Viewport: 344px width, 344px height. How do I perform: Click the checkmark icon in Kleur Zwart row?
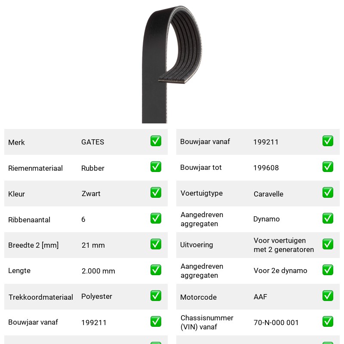point(156,192)
